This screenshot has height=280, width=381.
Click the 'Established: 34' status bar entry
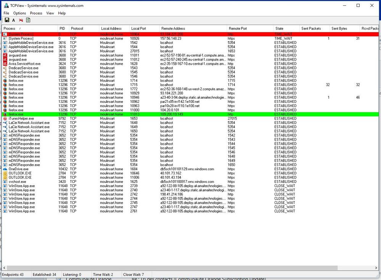(45, 275)
